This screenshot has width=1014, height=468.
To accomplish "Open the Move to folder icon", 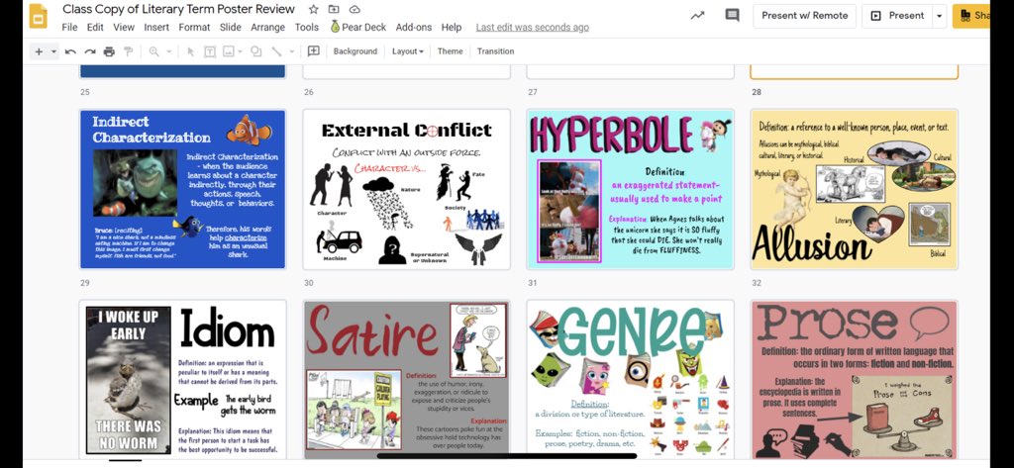I will (334, 9).
